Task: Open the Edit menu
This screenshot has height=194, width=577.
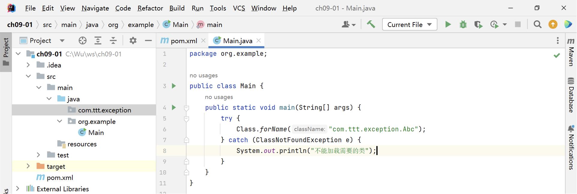Action: (48, 8)
